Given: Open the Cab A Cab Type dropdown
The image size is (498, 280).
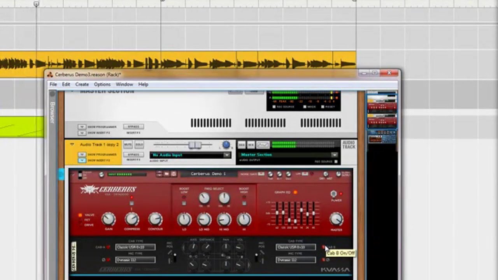Looking at the screenshot, I should click(135, 247).
